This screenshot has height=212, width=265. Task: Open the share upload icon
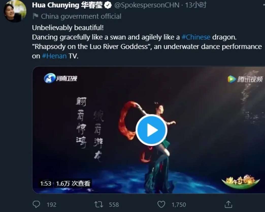(228, 204)
